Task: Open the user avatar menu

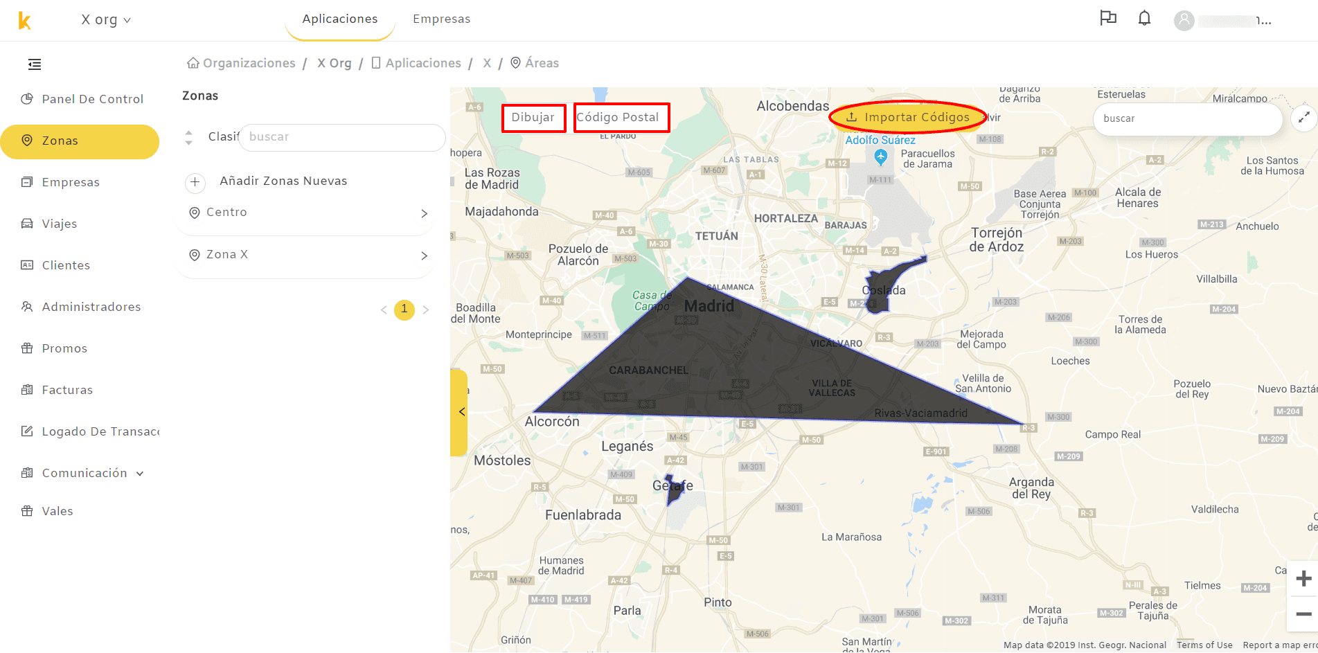Action: (1184, 21)
